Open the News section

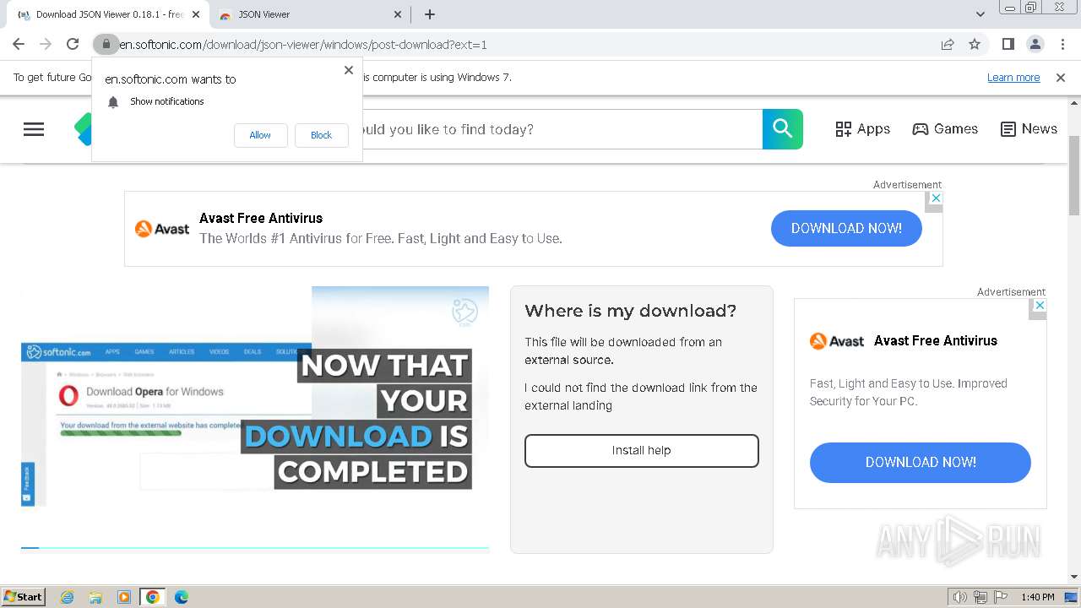pos(1029,129)
